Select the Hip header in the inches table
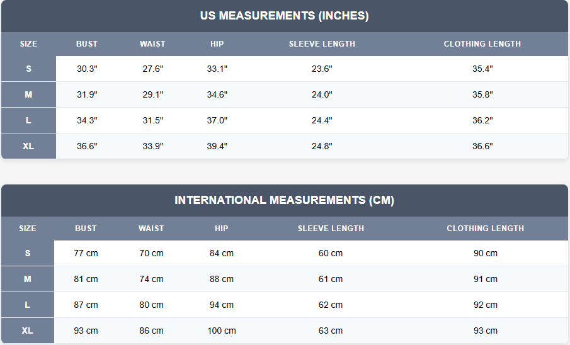This screenshot has height=345, width=570. [217, 44]
